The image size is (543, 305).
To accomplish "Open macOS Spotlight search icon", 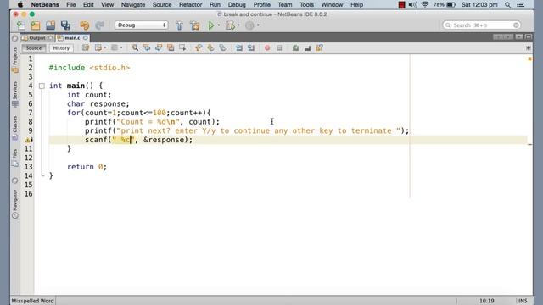I will [507, 5].
